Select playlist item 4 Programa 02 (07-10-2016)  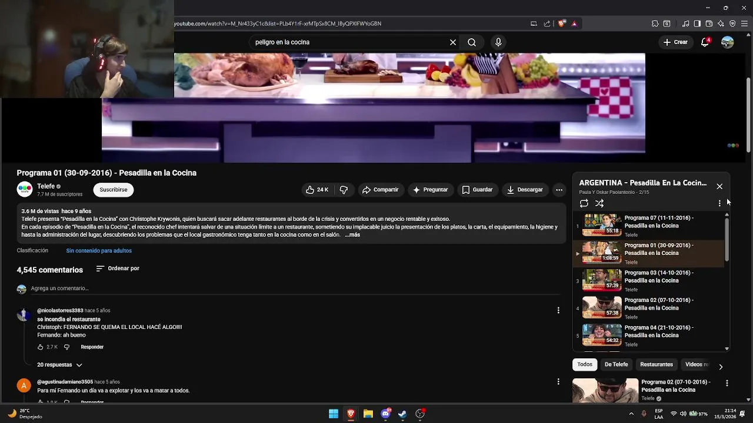(649, 308)
